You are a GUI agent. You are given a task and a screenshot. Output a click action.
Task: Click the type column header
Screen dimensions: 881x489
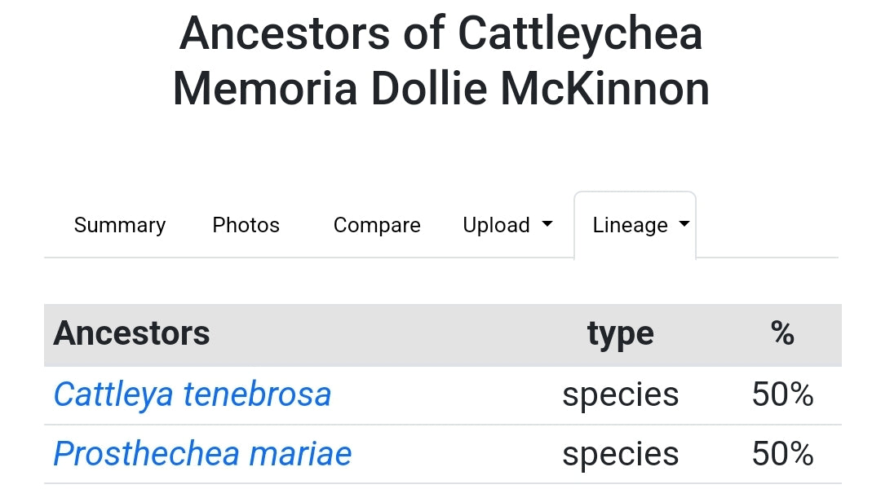tap(620, 334)
